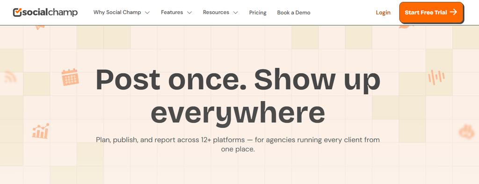Viewport: 479px width, 184px height.
Task: Expand the Resources dropdown chevron
Action: pos(235,13)
